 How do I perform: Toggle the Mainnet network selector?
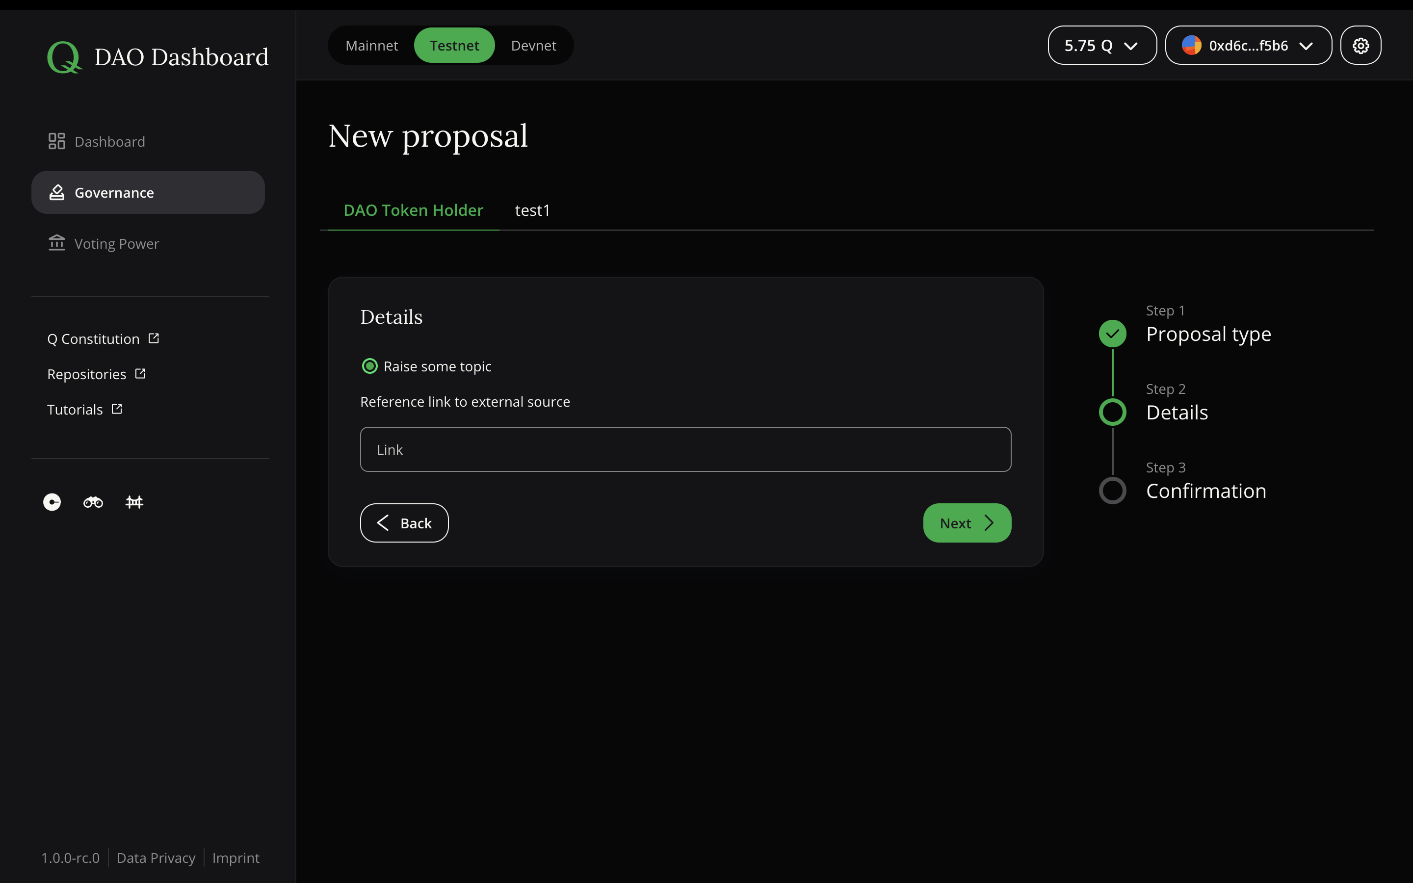(371, 45)
